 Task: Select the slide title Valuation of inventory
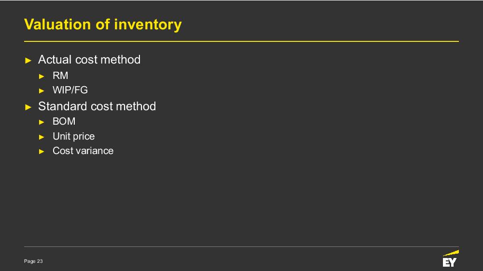tap(103, 24)
